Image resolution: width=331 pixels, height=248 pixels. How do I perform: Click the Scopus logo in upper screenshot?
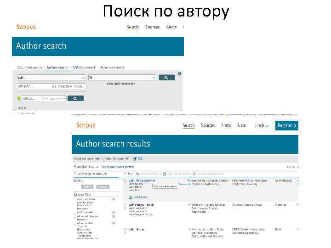[26, 27]
